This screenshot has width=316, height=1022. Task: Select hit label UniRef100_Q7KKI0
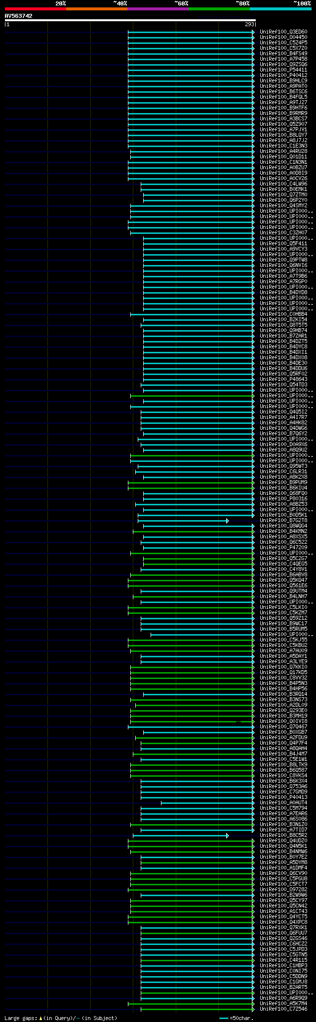point(283,667)
